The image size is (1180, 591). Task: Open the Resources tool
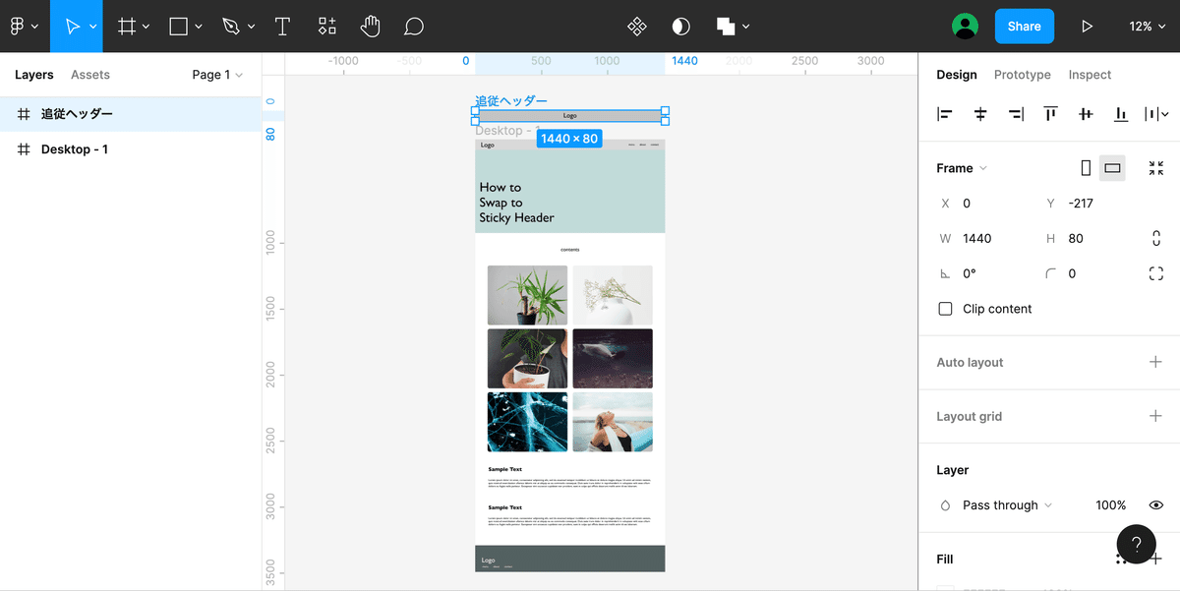(x=327, y=27)
